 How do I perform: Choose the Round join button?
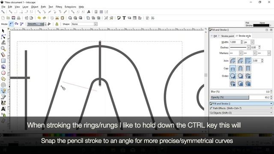(232, 61)
